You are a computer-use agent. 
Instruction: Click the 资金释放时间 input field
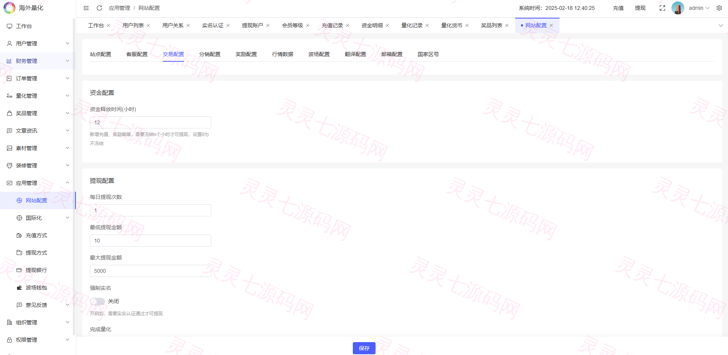tap(151, 122)
